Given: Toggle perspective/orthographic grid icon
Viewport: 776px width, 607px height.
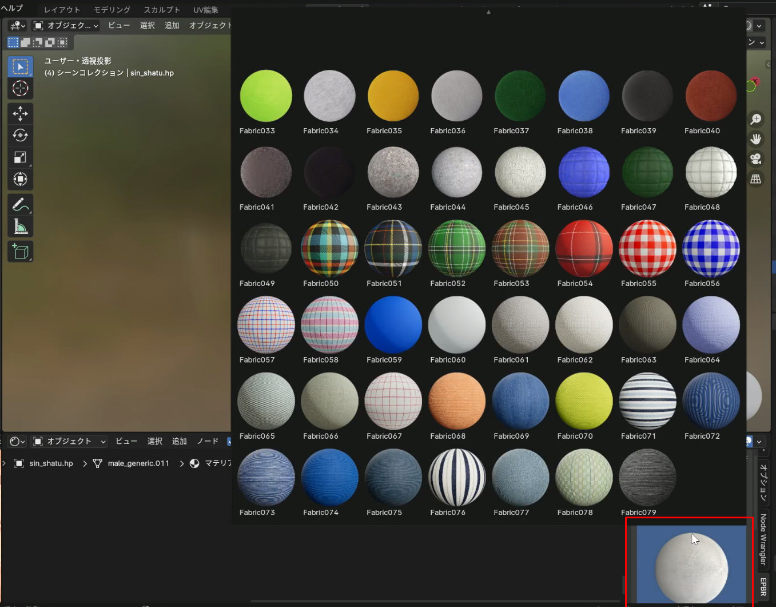Looking at the screenshot, I should [756, 179].
